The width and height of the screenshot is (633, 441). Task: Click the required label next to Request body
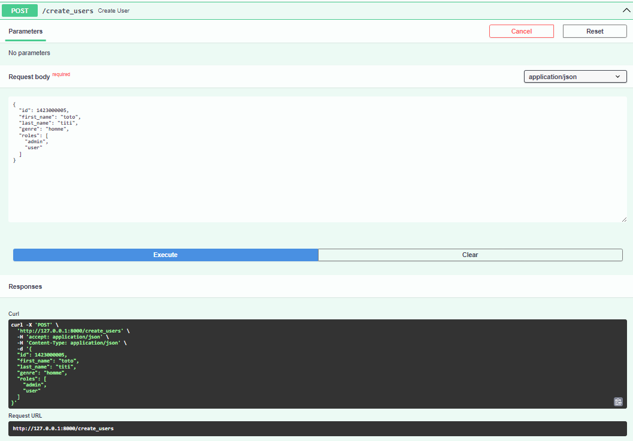[x=60, y=74]
